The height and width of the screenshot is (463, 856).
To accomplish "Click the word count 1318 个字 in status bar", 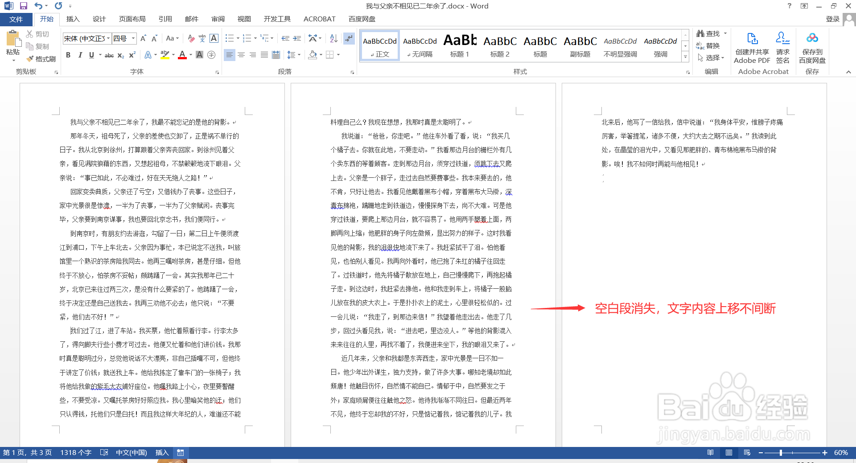I will (75, 452).
